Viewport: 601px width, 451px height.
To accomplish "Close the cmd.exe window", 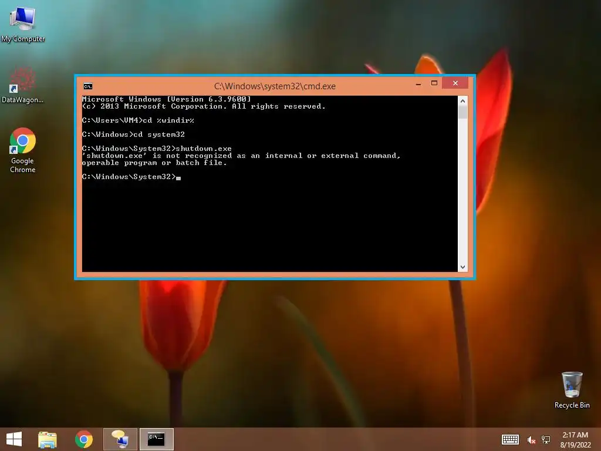I will (x=455, y=83).
